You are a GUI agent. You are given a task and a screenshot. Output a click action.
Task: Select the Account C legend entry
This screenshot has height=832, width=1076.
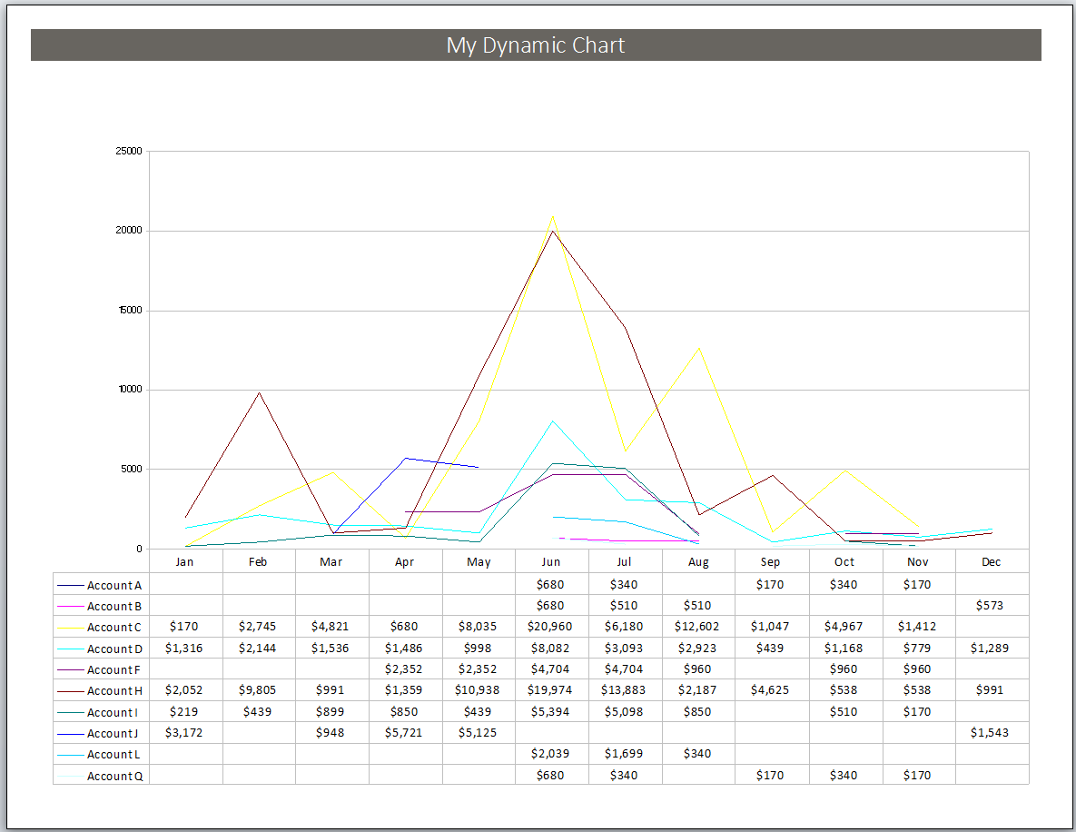[101, 628]
